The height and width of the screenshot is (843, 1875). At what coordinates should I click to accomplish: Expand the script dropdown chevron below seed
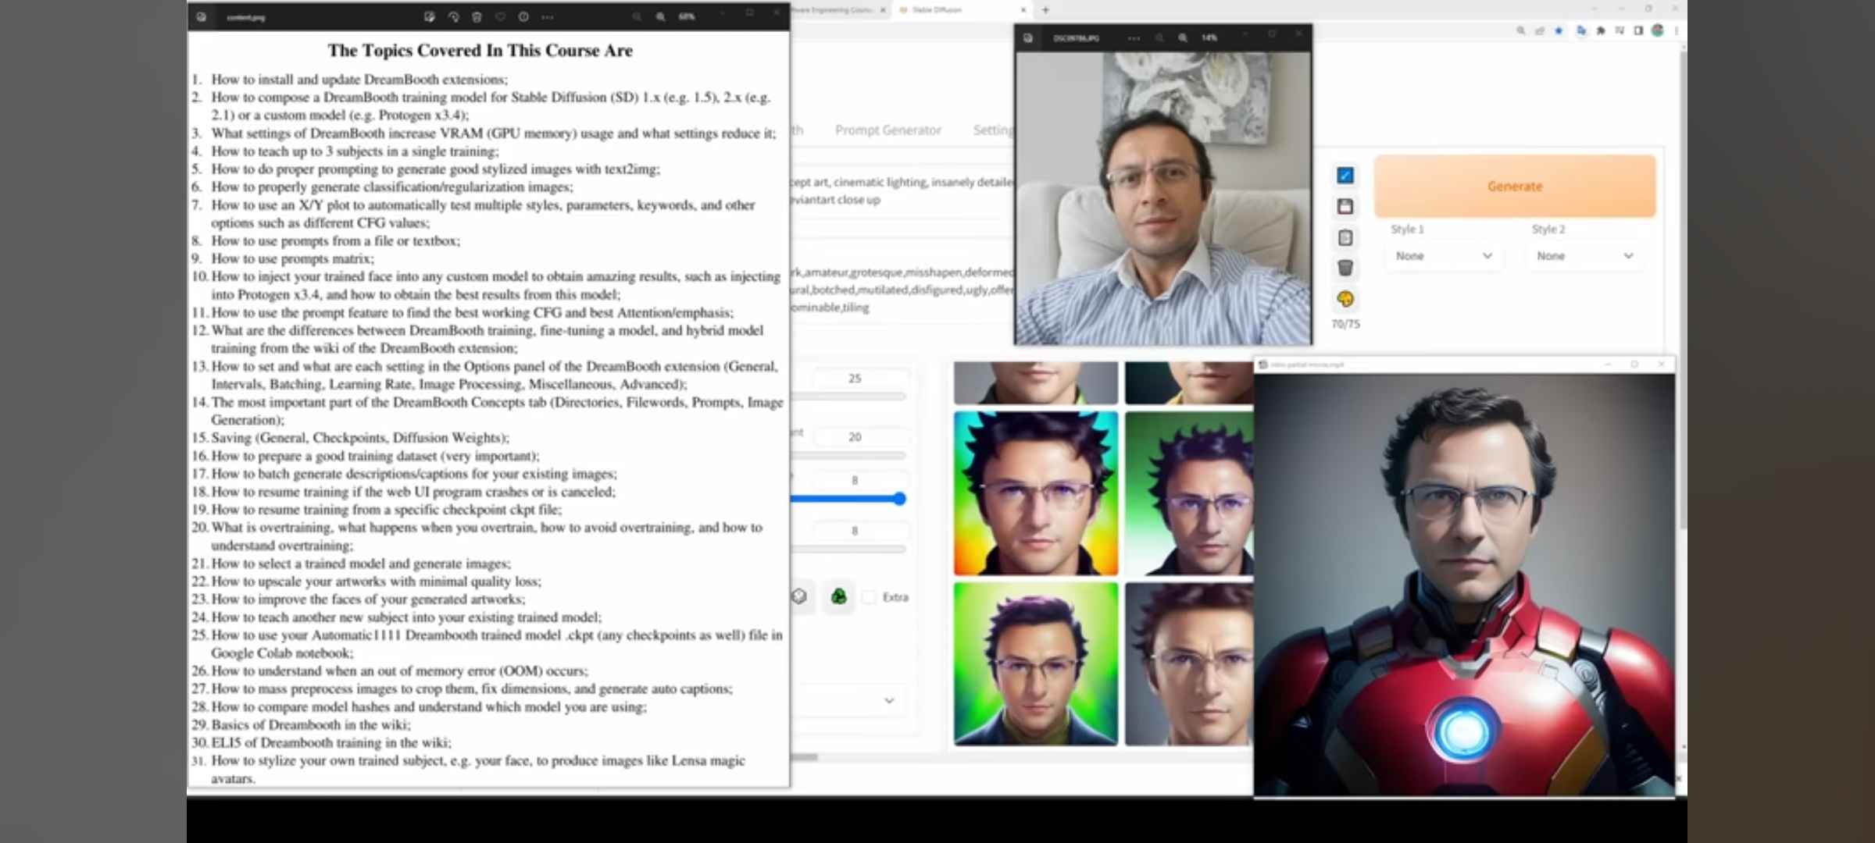click(888, 700)
